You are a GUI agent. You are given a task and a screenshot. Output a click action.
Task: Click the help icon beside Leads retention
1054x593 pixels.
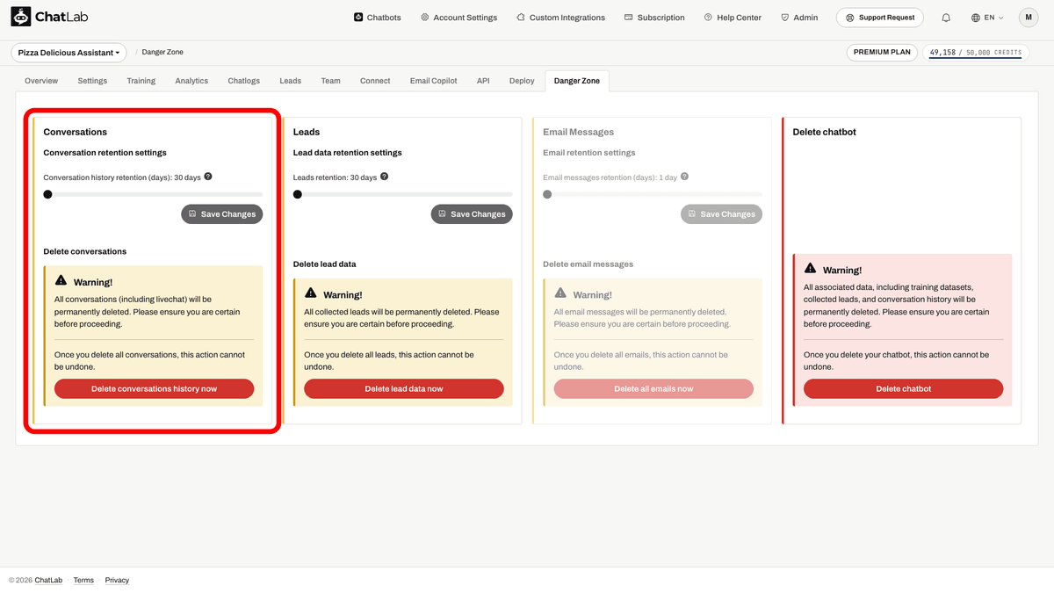click(385, 177)
